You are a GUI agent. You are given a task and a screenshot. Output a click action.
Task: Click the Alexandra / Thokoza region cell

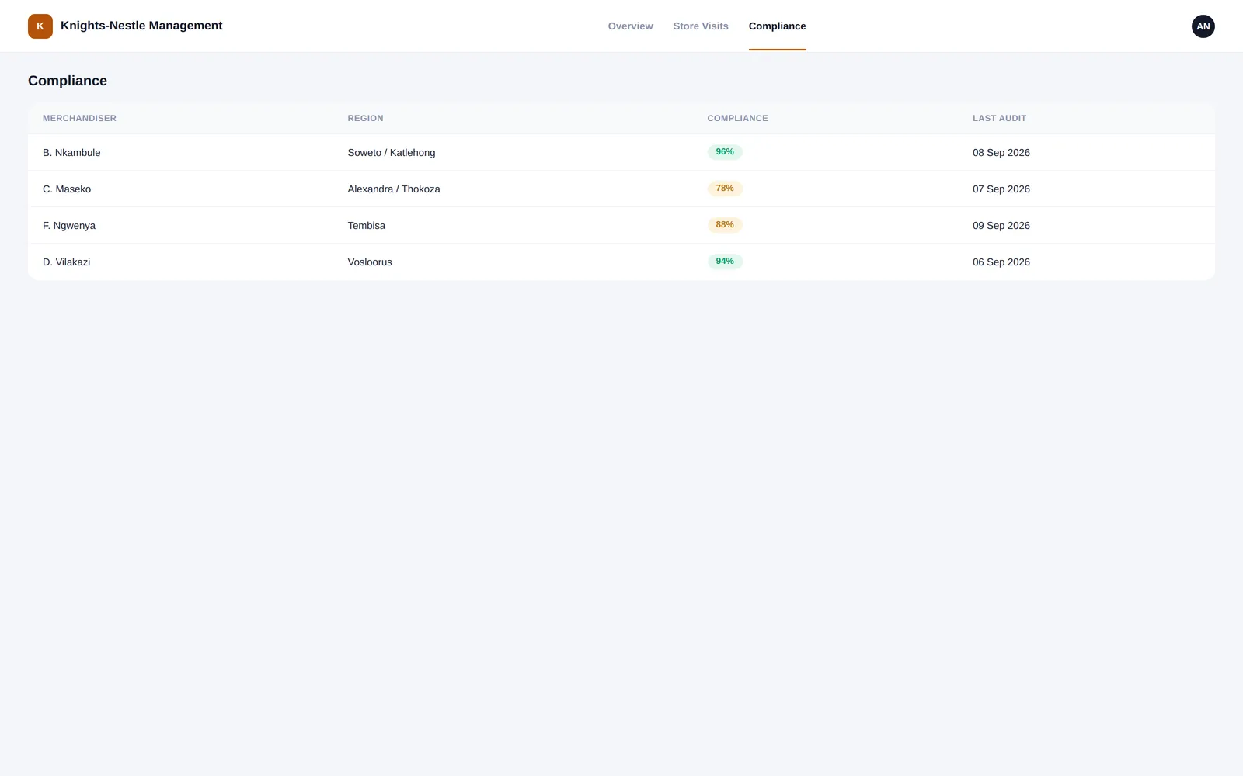(x=394, y=189)
